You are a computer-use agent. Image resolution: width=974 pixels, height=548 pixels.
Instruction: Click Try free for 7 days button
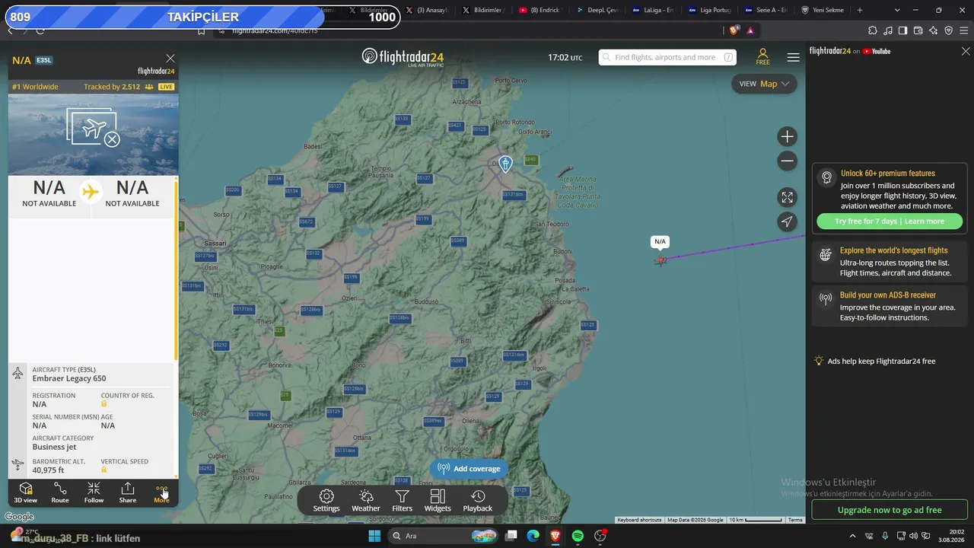[x=890, y=221]
